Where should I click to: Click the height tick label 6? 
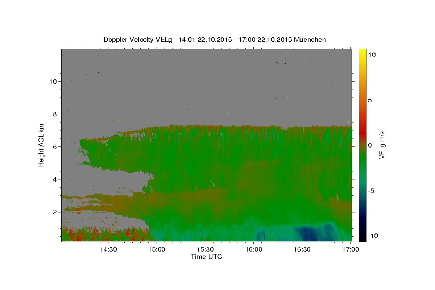tap(55, 147)
